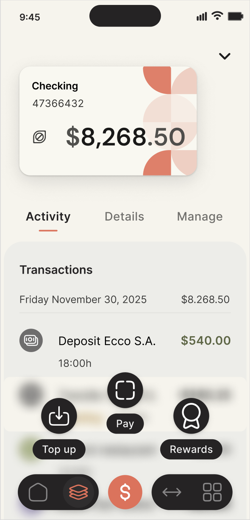
Task: Switch to the Details tab
Action: tap(124, 217)
